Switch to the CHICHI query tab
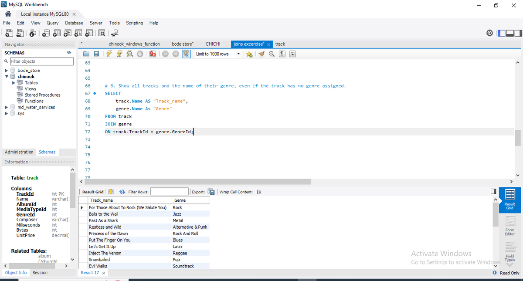523x281 pixels. pos(213,44)
